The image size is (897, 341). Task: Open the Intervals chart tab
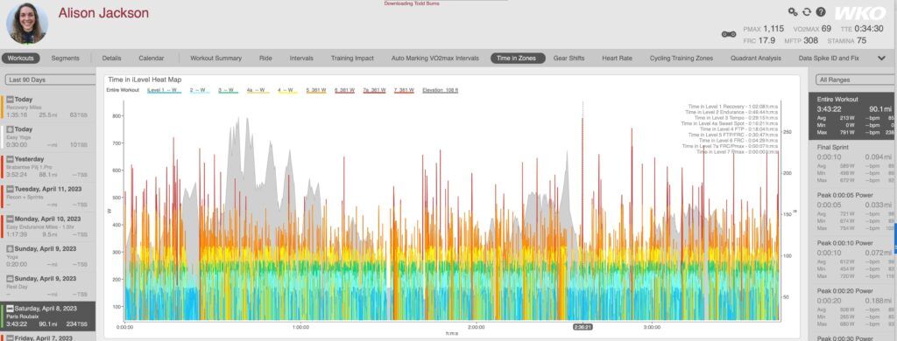301,59
